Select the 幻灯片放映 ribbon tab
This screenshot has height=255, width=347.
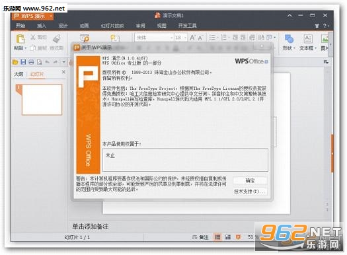coord(112,26)
